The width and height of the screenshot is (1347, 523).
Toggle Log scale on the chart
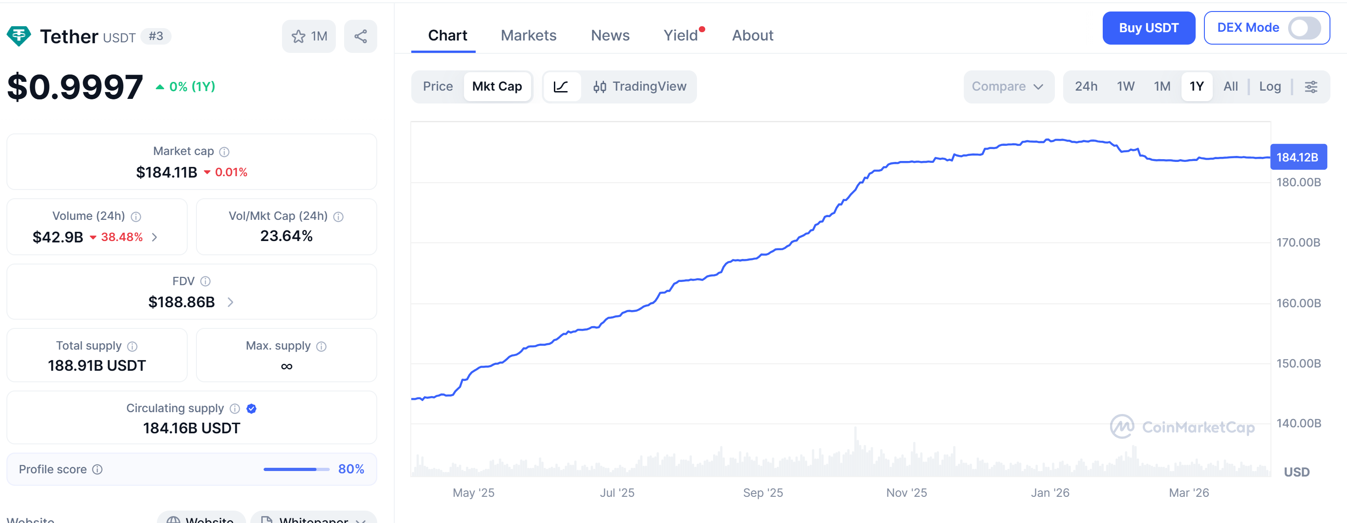[1270, 86]
